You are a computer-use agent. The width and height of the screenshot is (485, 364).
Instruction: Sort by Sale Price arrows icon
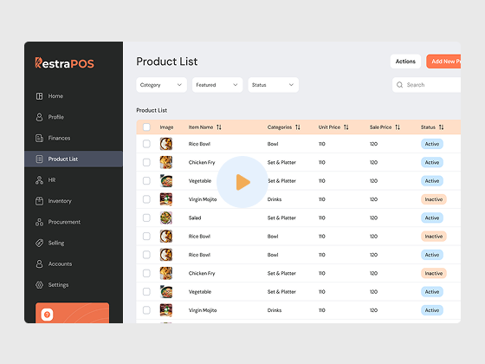click(398, 127)
